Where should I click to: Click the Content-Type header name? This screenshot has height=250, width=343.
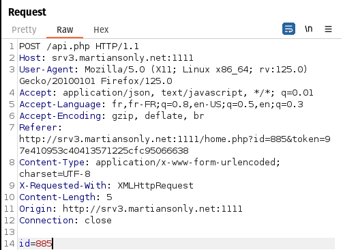coord(52,163)
